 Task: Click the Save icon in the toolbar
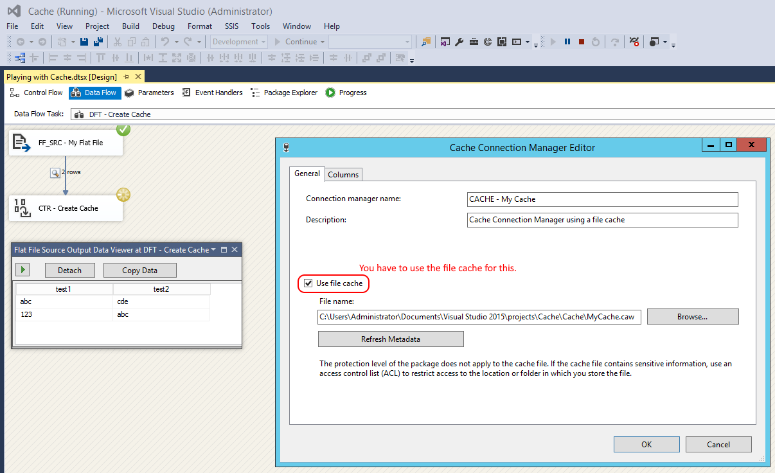pos(84,42)
